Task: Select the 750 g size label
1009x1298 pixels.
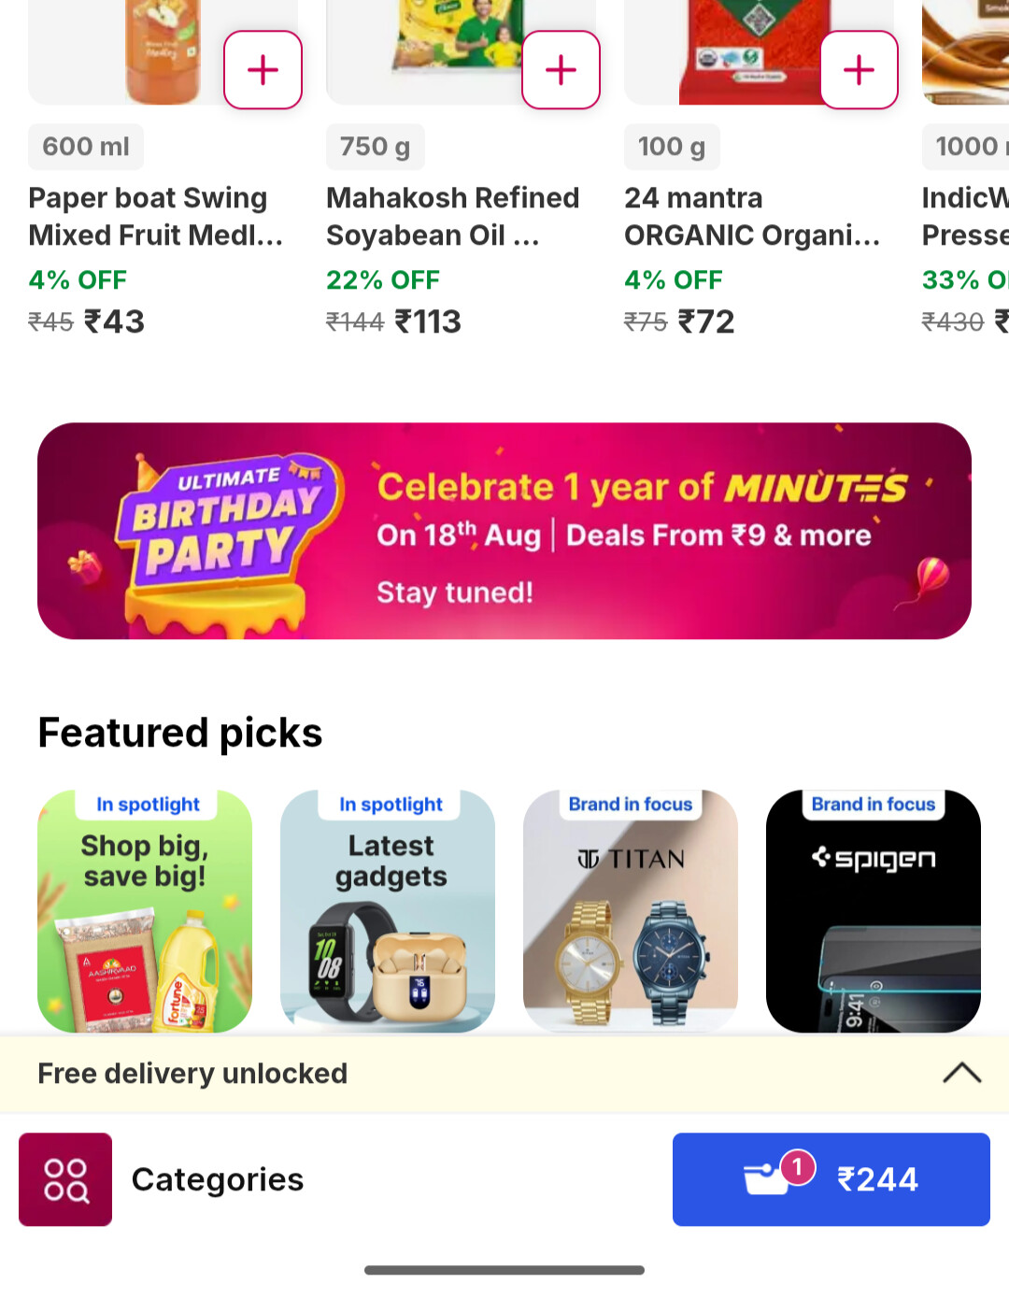Action: [376, 147]
